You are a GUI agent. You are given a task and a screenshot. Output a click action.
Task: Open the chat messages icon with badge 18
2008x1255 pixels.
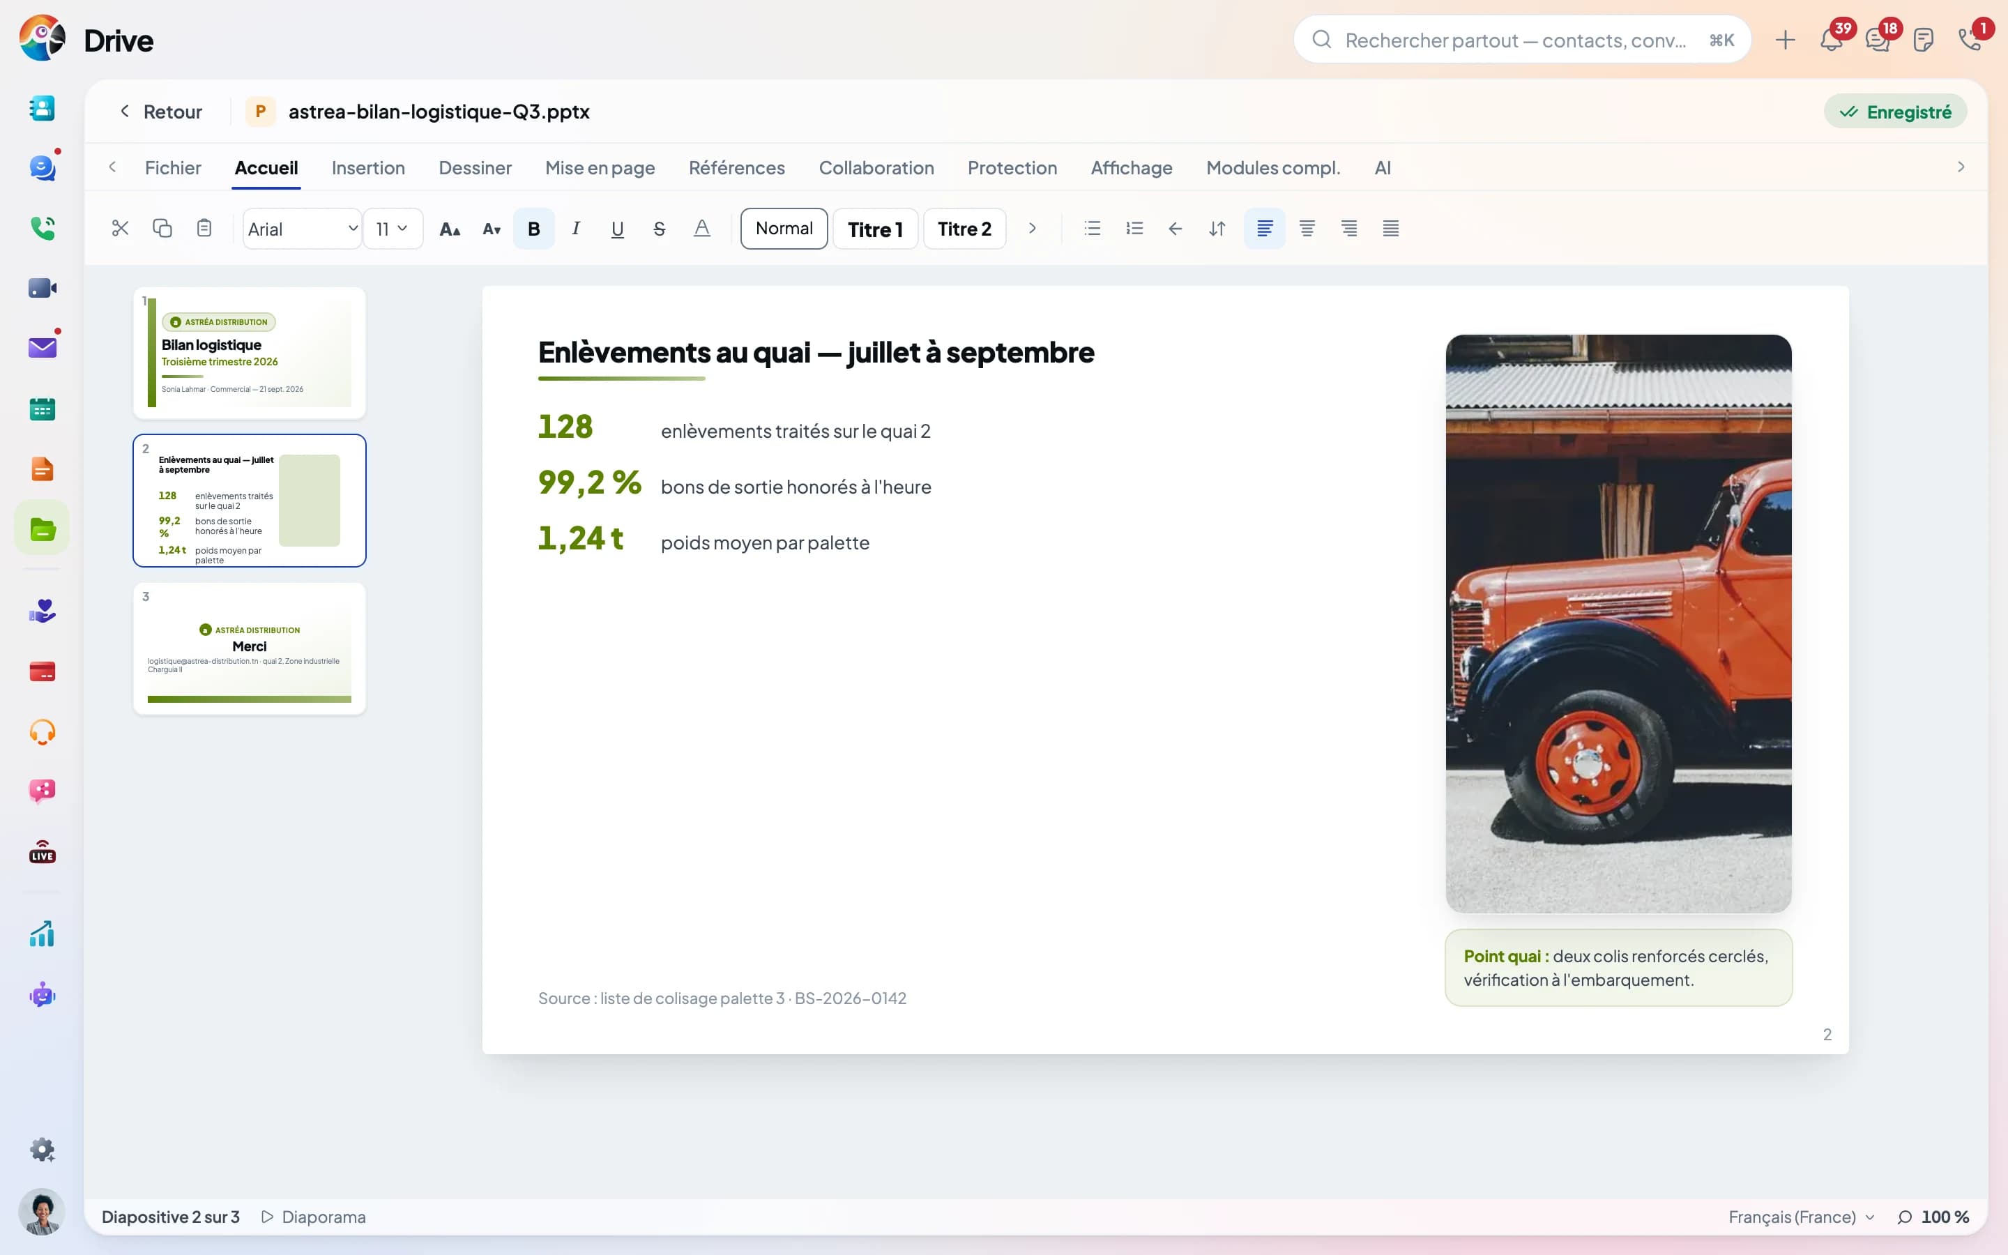1878,40
